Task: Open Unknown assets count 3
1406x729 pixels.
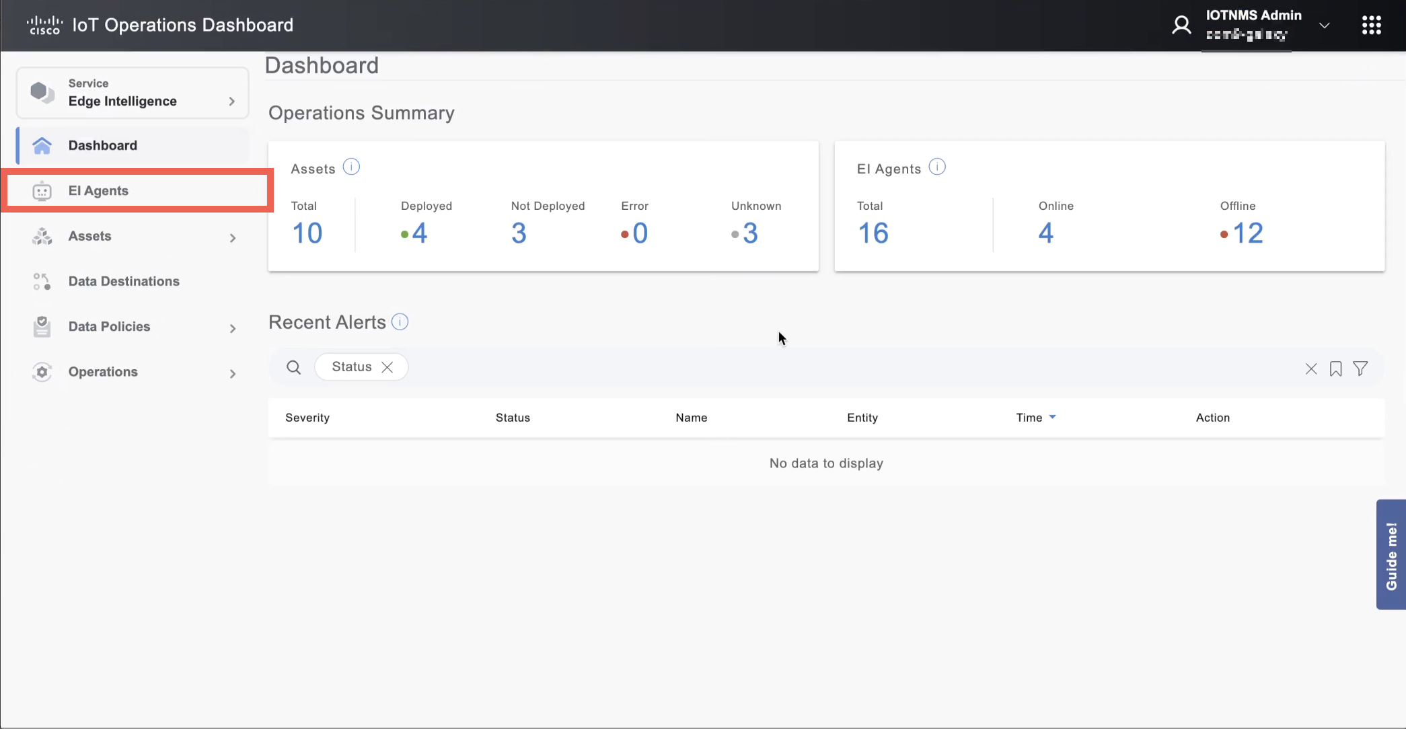Action: 750,233
